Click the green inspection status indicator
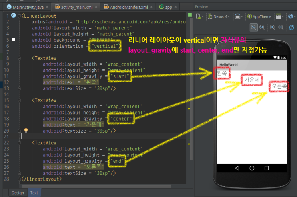 190,15
